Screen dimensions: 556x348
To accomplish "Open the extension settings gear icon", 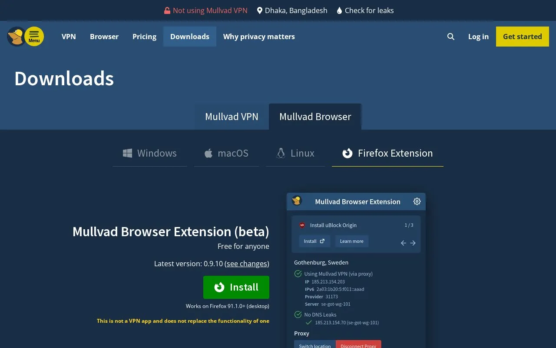I will click(417, 201).
